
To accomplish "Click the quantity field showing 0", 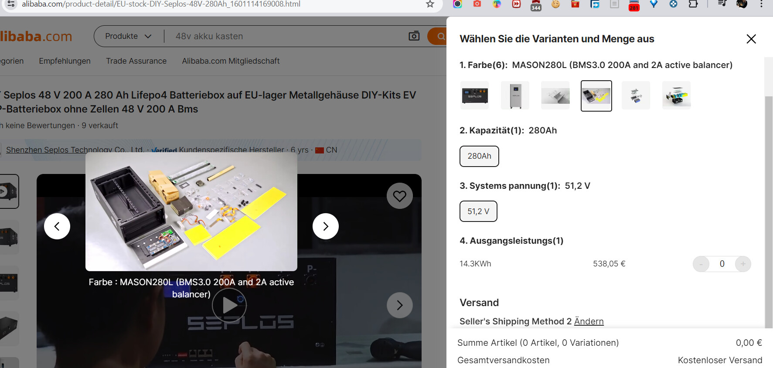I will [x=722, y=264].
